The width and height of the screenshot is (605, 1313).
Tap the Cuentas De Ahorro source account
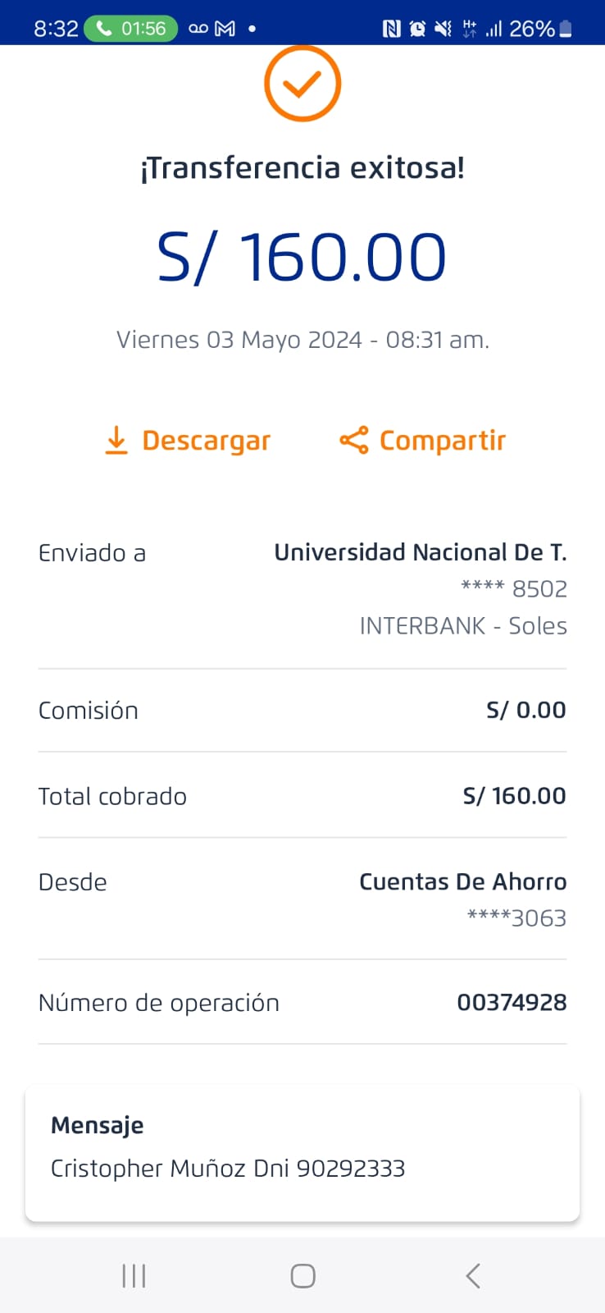pos(462,881)
